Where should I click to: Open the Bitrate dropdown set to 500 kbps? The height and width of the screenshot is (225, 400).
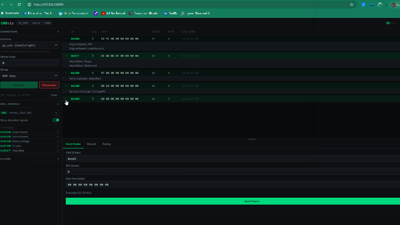30,76
